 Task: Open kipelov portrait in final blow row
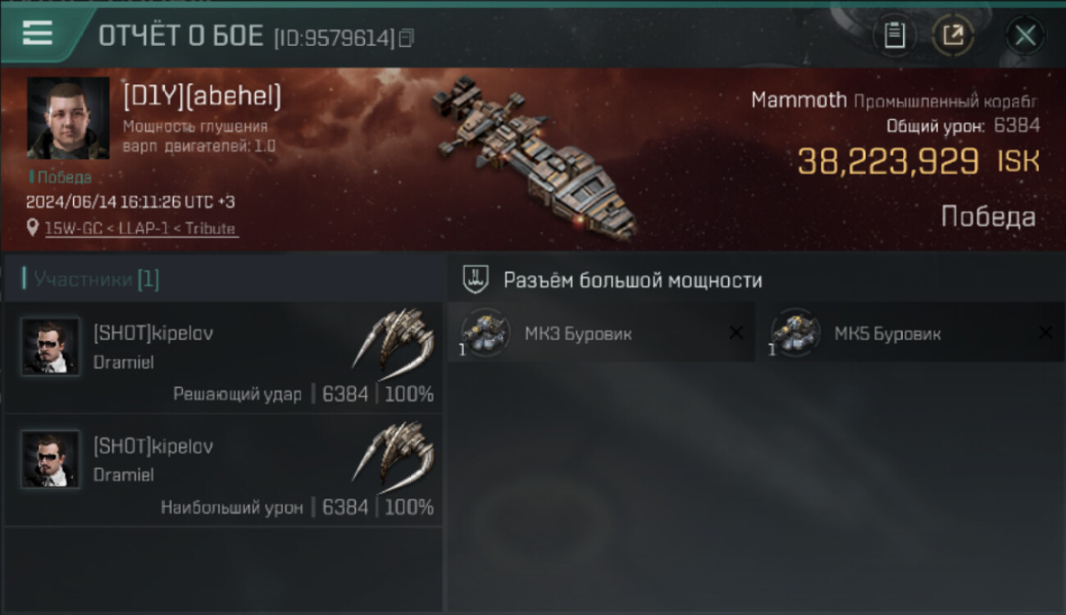50,347
